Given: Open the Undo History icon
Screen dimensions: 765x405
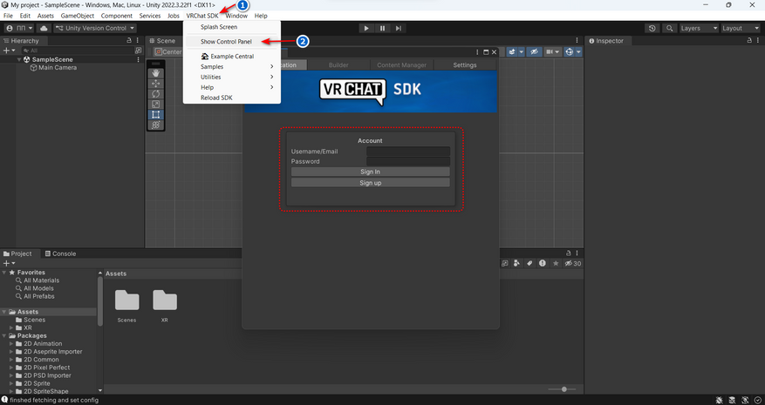Looking at the screenshot, I should [652, 28].
